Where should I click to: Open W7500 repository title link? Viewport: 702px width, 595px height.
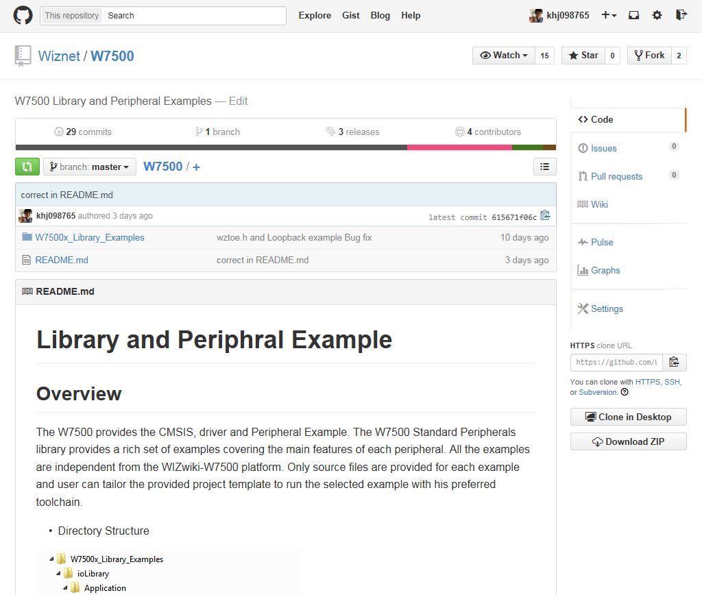pos(112,56)
